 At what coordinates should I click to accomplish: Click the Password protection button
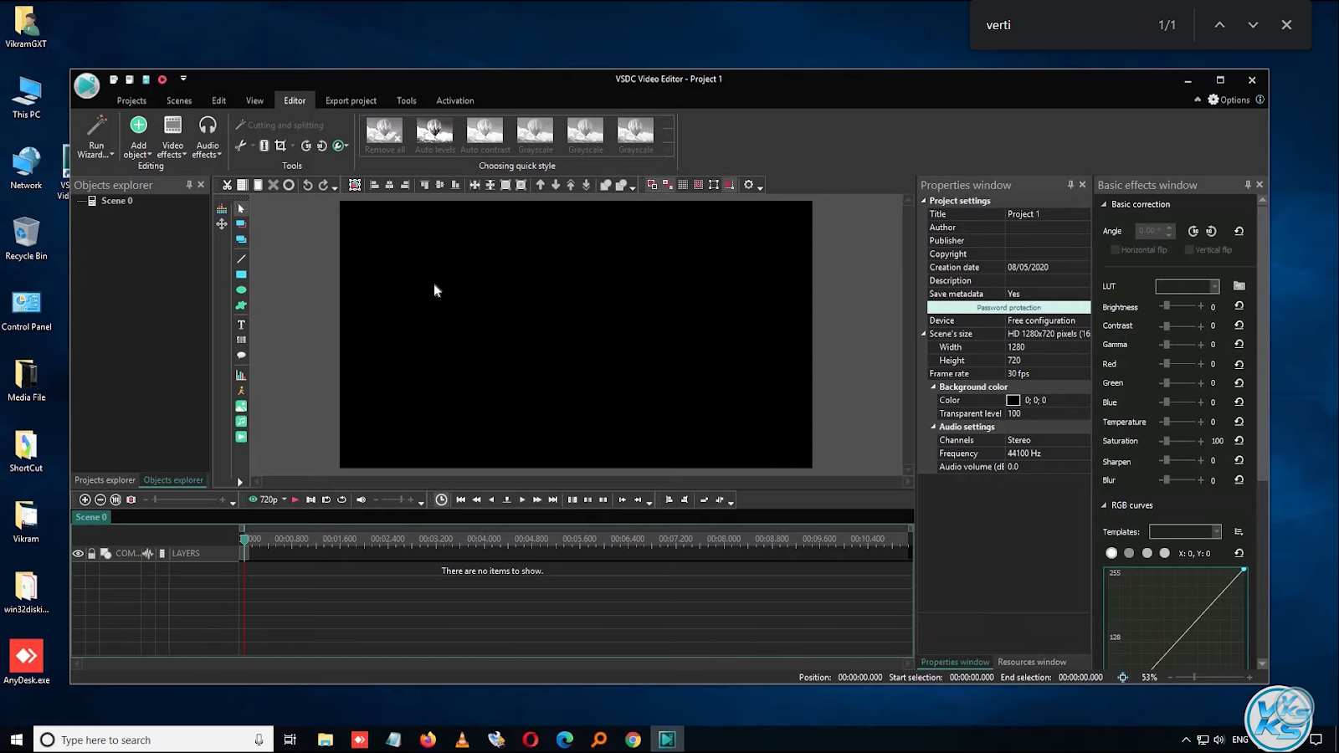1008,307
